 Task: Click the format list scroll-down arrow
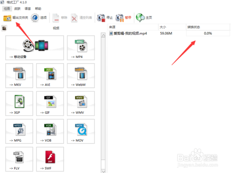[x=103, y=171]
